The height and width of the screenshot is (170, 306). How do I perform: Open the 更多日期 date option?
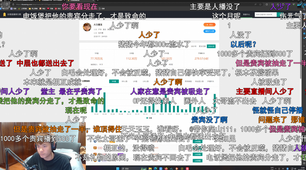[x=202, y=46]
